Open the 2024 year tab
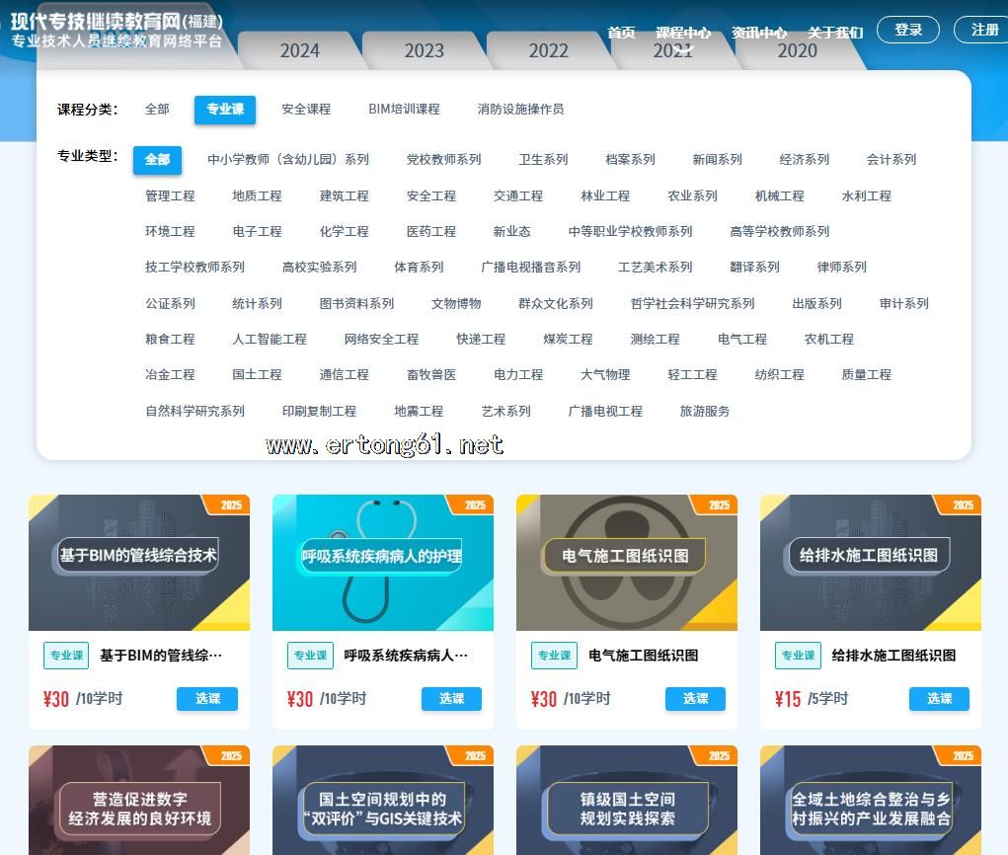Image resolution: width=1008 pixels, height=855 pixels. [299, 51]
